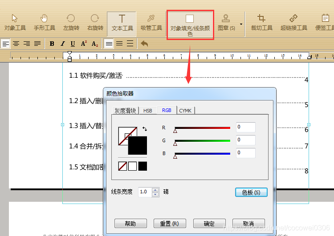Click the right indent ruler marker
The width and height of the screenshot is (334, 236).
(x=310, y=57)
